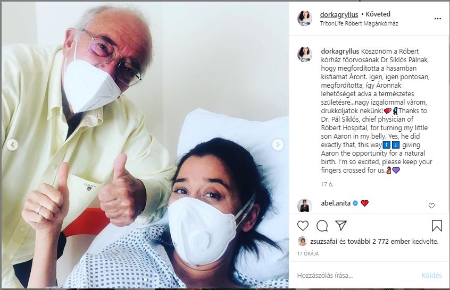This screenshot has width=450, height=290.
Task: Open the three-dot more options menu
Action: click(x=438, y=19)
